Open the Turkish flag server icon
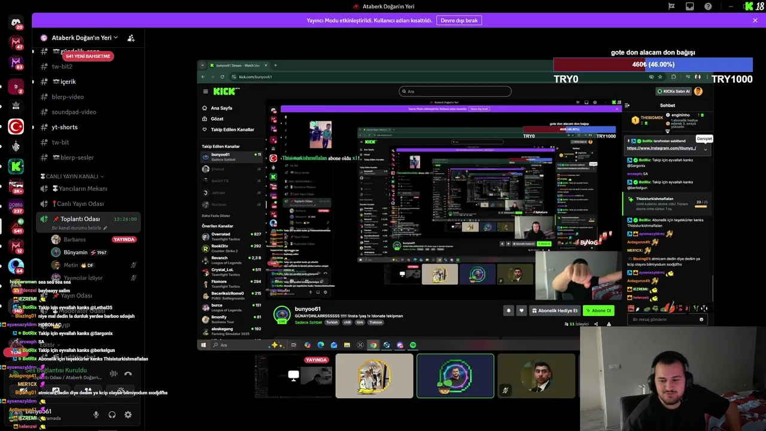The height and width of the screenshot is (431, 766). point(16,126)
